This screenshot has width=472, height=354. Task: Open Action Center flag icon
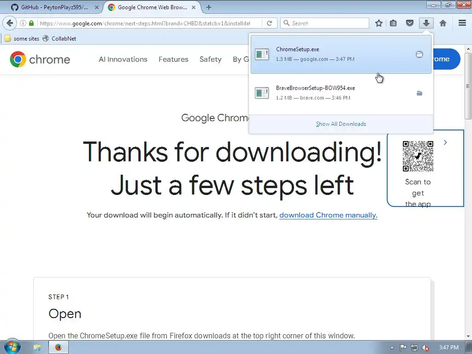coord(403,348)
